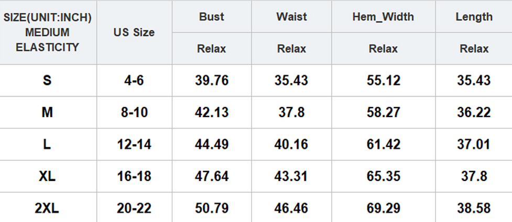The height and width of the screenshot is (222, 512).
Task: Click waist value 40.16
Action: (x=291, y=144)
